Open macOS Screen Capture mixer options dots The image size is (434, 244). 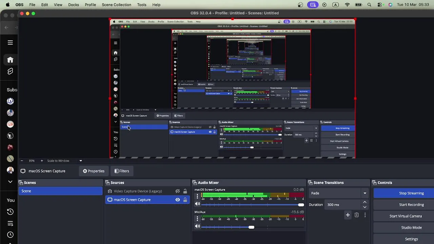point(197,196)
